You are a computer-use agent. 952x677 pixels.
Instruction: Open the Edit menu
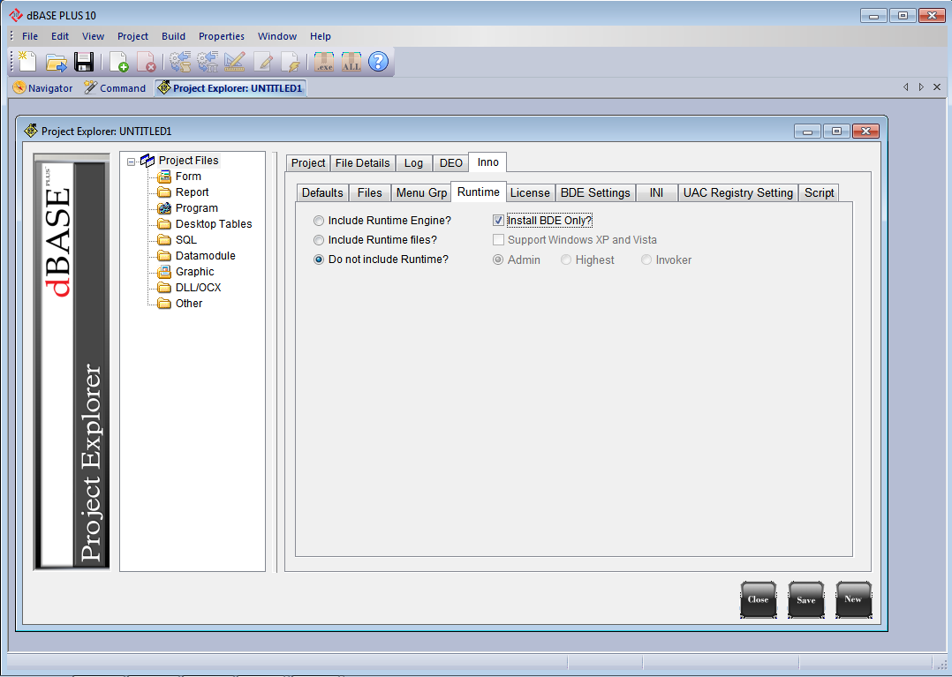(60, 36)
